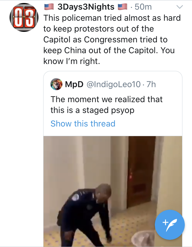Open quoted tweet's 7h timestamp
This screenshot has width=192, height=247.
point(151,84)
